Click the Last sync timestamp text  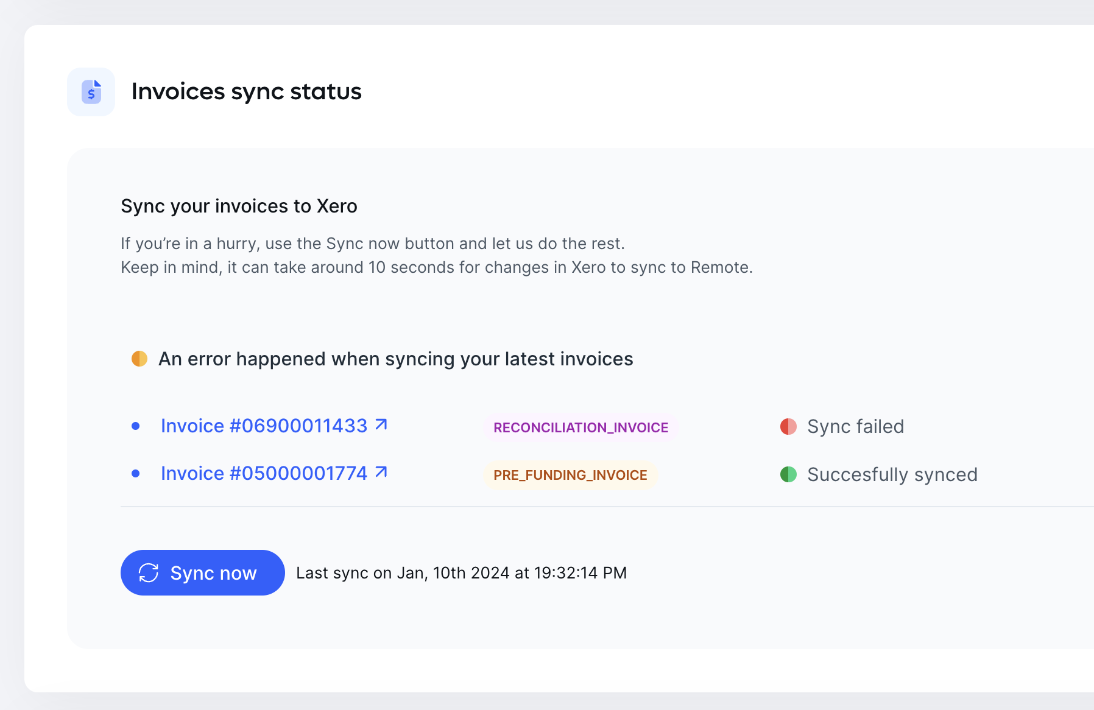(x=461, y=573)
